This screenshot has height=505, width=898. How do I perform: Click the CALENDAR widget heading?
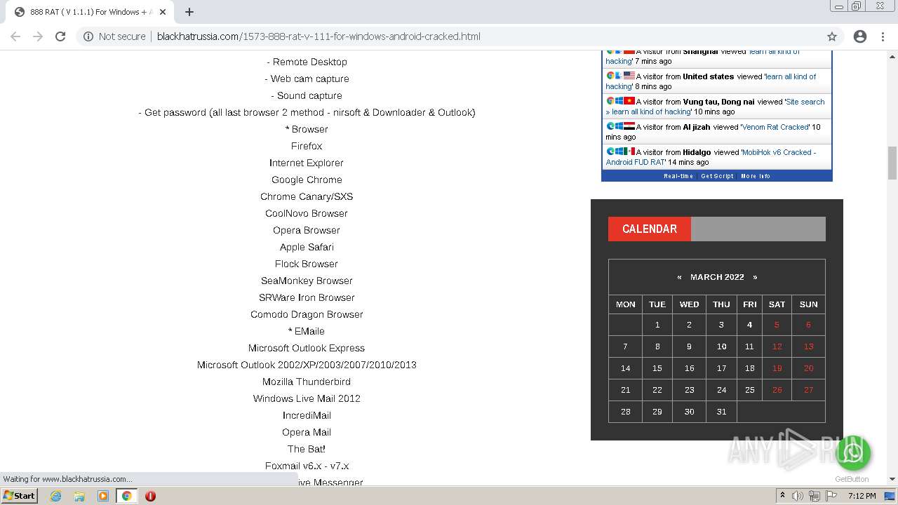[650, 229]
